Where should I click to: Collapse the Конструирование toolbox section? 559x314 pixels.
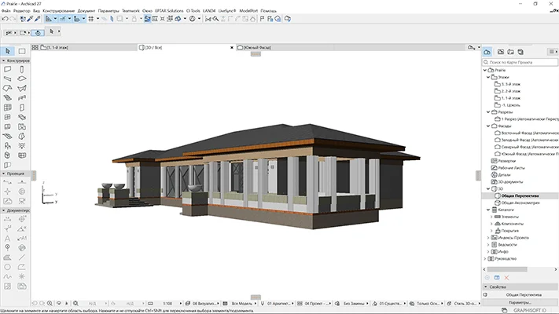click(3, 60)
